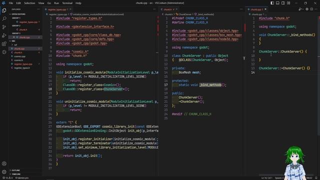Click the tabnine pro status bar item
The width and height of the screenshot is (320, 180).
point(22,178)
